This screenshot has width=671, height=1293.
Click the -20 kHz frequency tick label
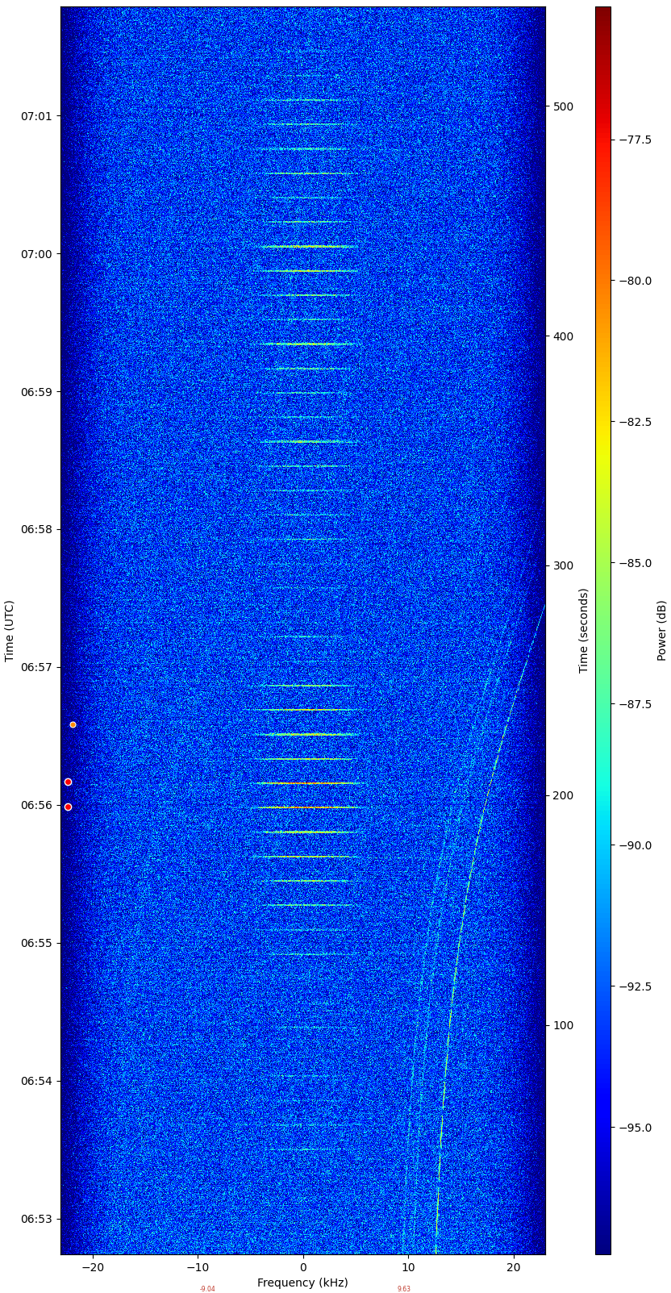(93, 1267)
